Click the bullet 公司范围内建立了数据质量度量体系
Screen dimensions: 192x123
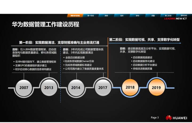point(83,69)
